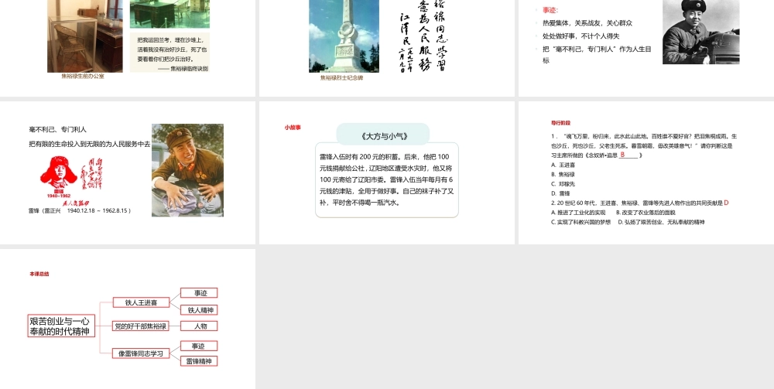Click the line 毫不利己、专门利人
This screenshot has height=389, width=774.
58,129
